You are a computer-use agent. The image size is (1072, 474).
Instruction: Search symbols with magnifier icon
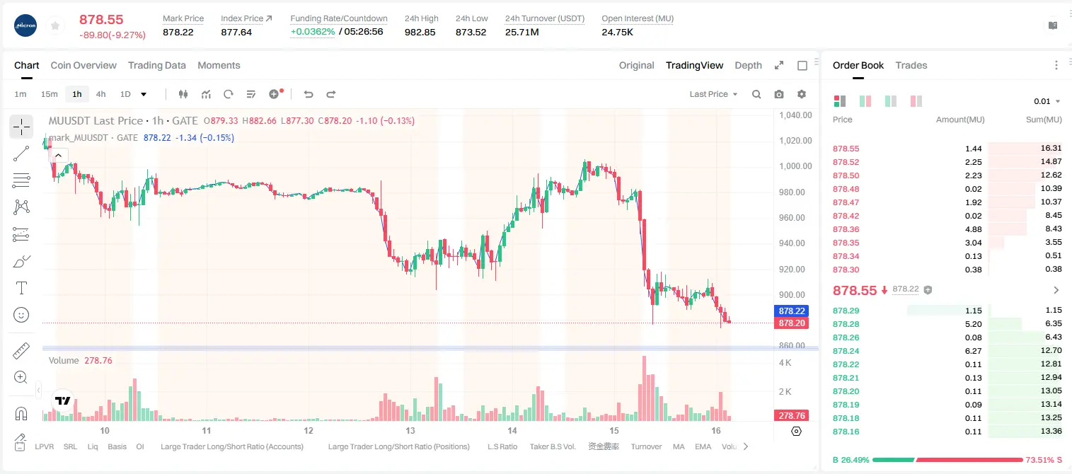tap(756, 94)
